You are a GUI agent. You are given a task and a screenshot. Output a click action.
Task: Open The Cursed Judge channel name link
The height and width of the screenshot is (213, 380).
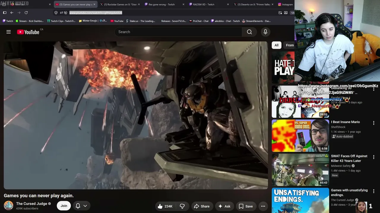[x=32, y=204]
